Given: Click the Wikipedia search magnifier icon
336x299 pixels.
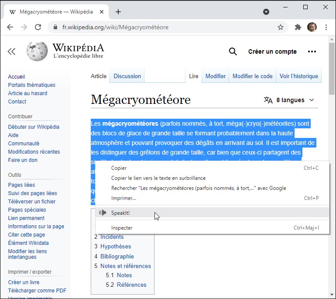Looking at the screenshot, I should click(x=233, y=52).
